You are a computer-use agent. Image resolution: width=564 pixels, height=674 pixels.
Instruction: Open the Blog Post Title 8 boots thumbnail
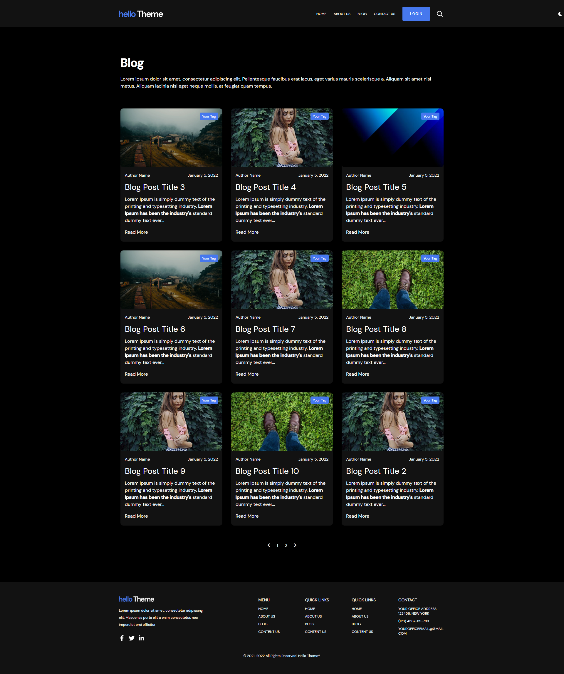pyautogui.click(x=392, y=280)
